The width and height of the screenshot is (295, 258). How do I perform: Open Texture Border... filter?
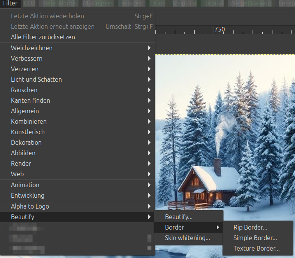[256, 248]
